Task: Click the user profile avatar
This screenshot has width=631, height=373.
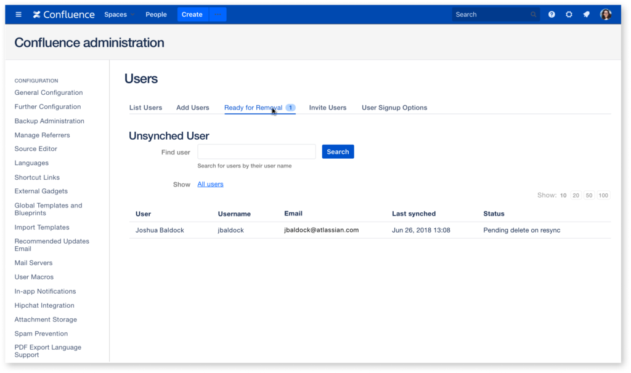Action: click(606, 15)
